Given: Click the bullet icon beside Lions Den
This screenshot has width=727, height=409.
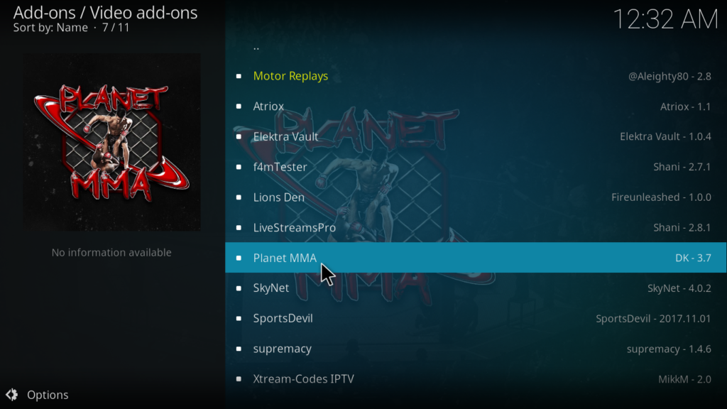Looking at the screenshot, I should coord(239,197).
